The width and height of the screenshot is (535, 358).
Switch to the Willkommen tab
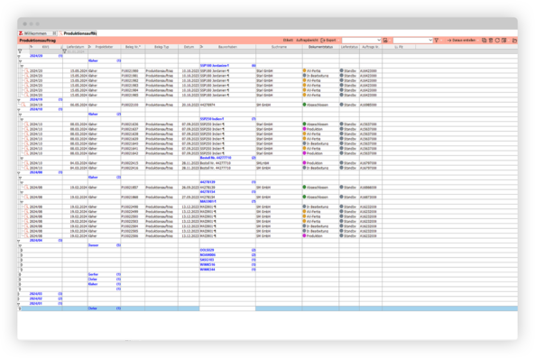pyautogui.click(x=35, y=33)
